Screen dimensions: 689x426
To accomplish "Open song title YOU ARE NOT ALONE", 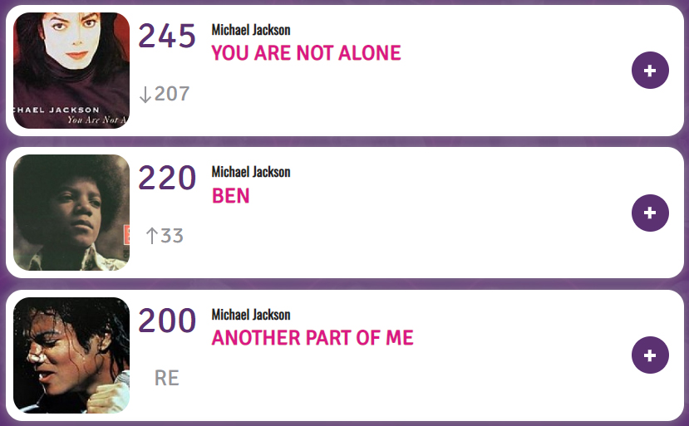I will pyautogui.click(x=306, y=53).
